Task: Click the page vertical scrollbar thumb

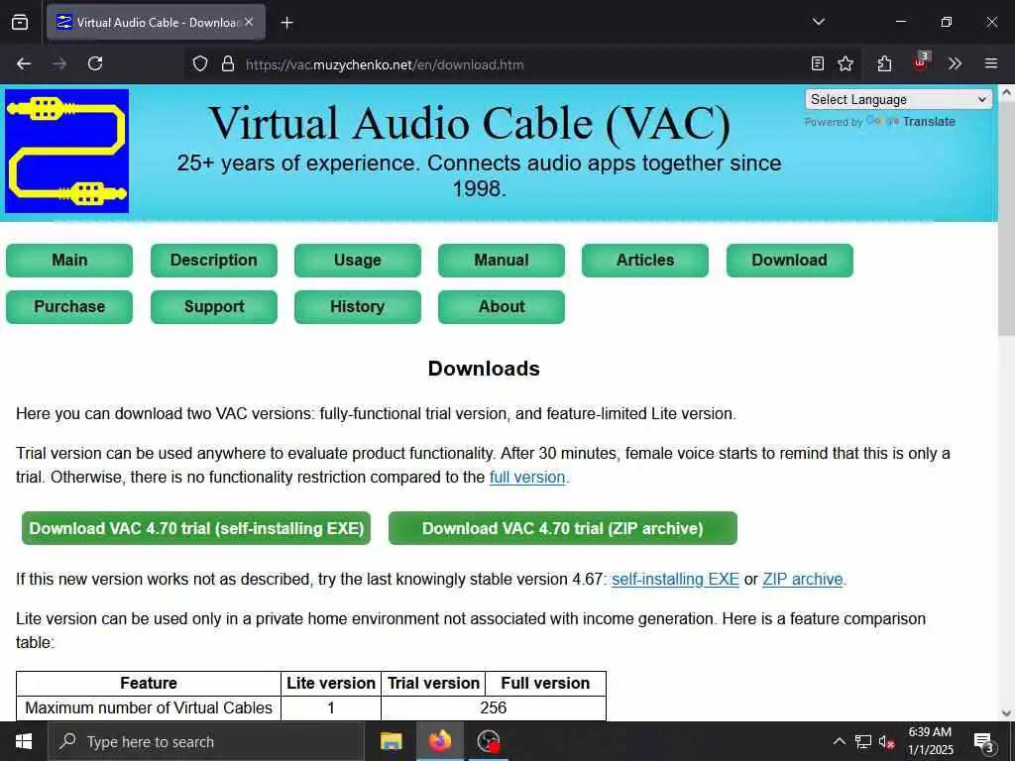Action: coord(1006,220)
